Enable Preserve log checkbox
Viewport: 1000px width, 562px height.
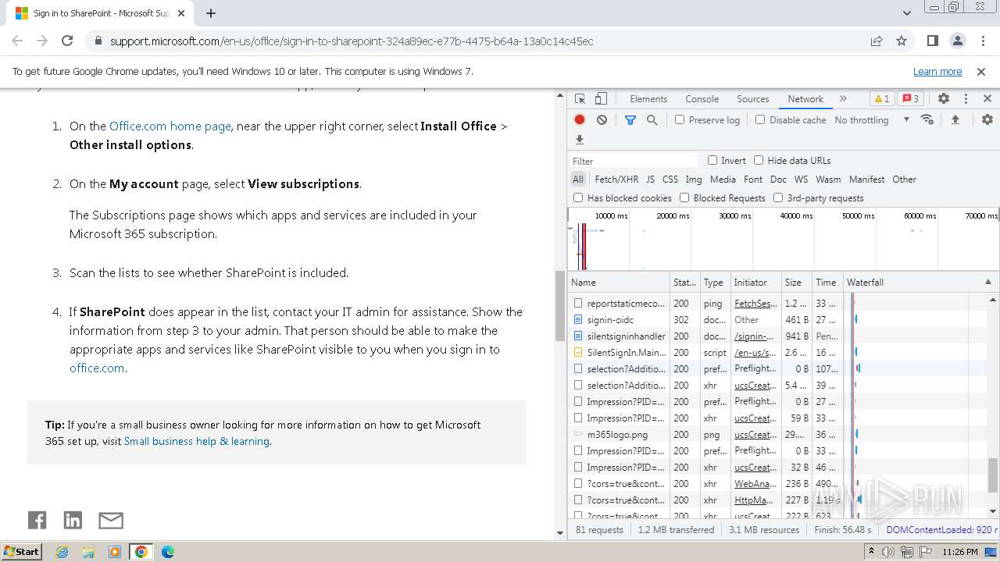pos(680,119)
